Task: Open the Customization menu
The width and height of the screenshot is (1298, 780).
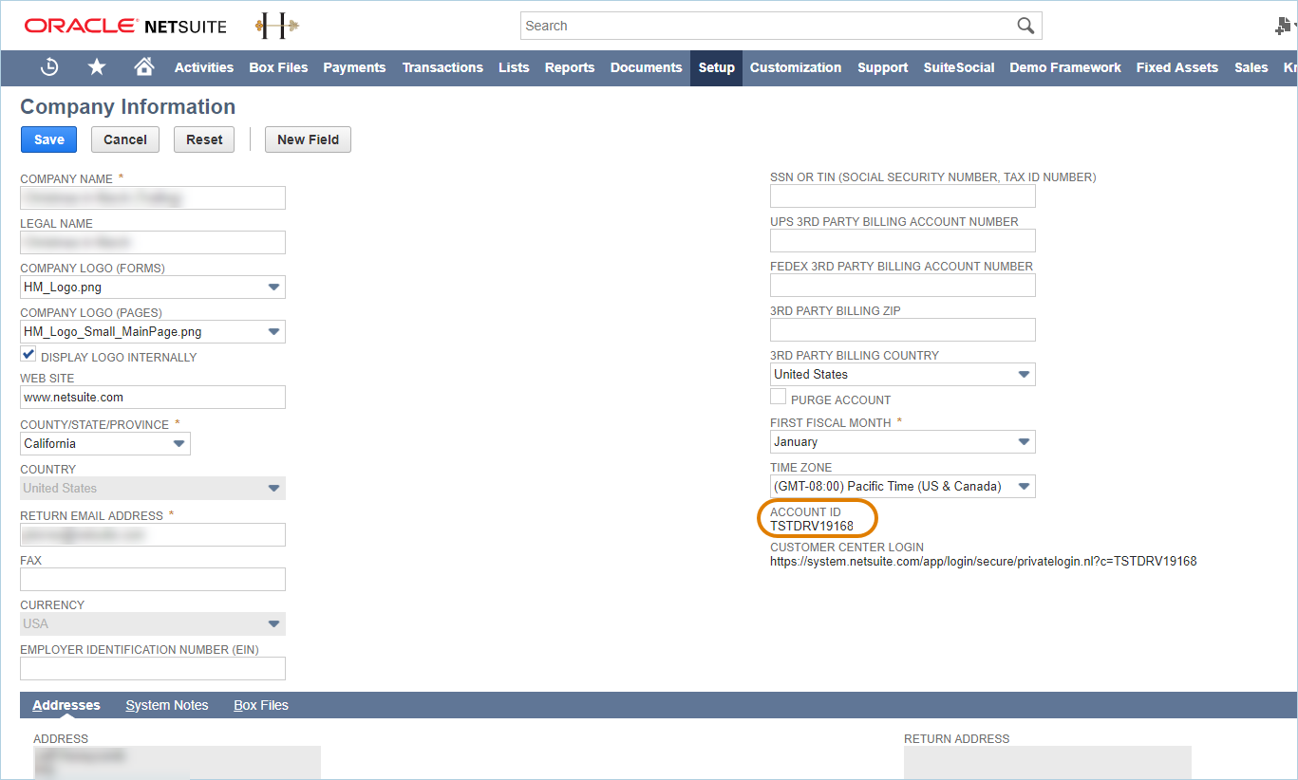Action: (x=796, y=67)
